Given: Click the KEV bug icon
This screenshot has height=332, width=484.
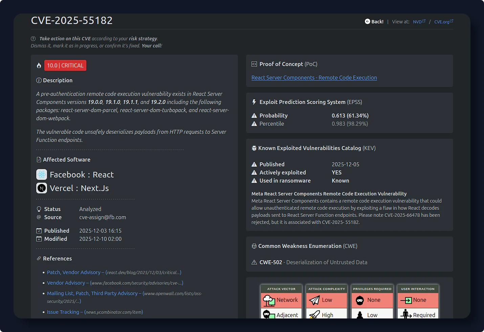Looking at the screenshot, I should 254,148.
